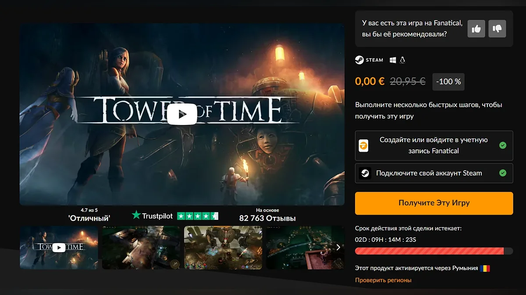Image resolution: width=526 pixels, height=295 pixels.
Task: Select the second screenshot thumbnail with dark courtyard
Action: tap(141, 247)
